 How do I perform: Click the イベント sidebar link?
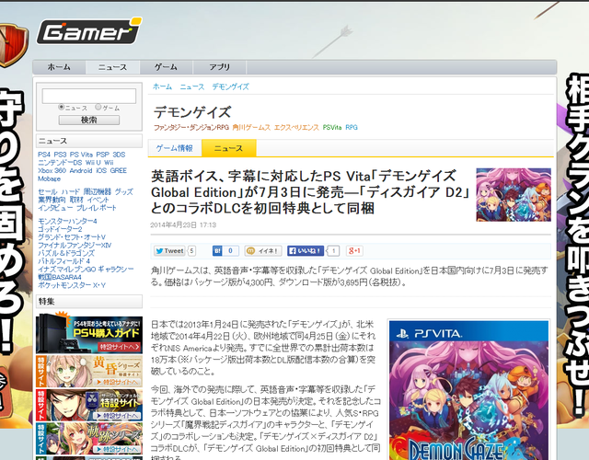pyautogui.click(x=98, y=200)
